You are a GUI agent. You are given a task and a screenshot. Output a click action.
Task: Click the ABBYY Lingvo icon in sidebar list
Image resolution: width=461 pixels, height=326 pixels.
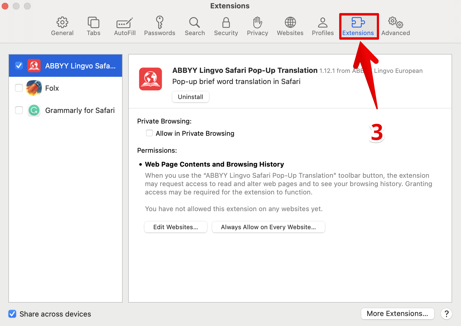[34, 66]
